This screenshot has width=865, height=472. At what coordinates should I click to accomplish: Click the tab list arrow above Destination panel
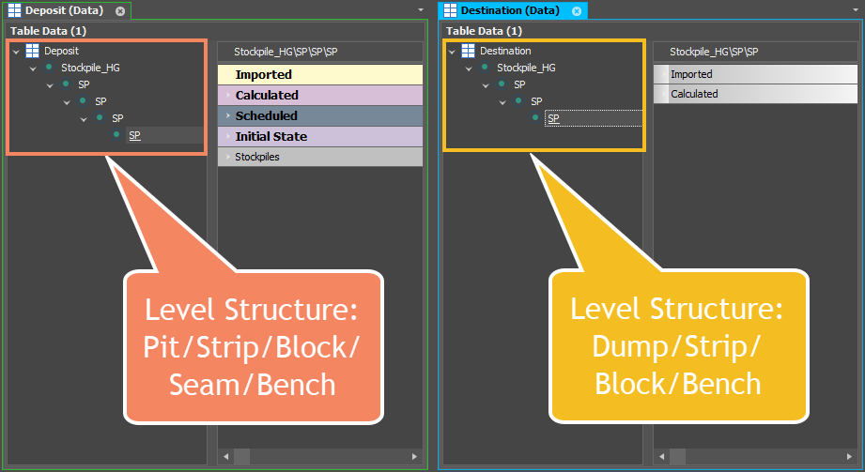(x=857, y=10)
